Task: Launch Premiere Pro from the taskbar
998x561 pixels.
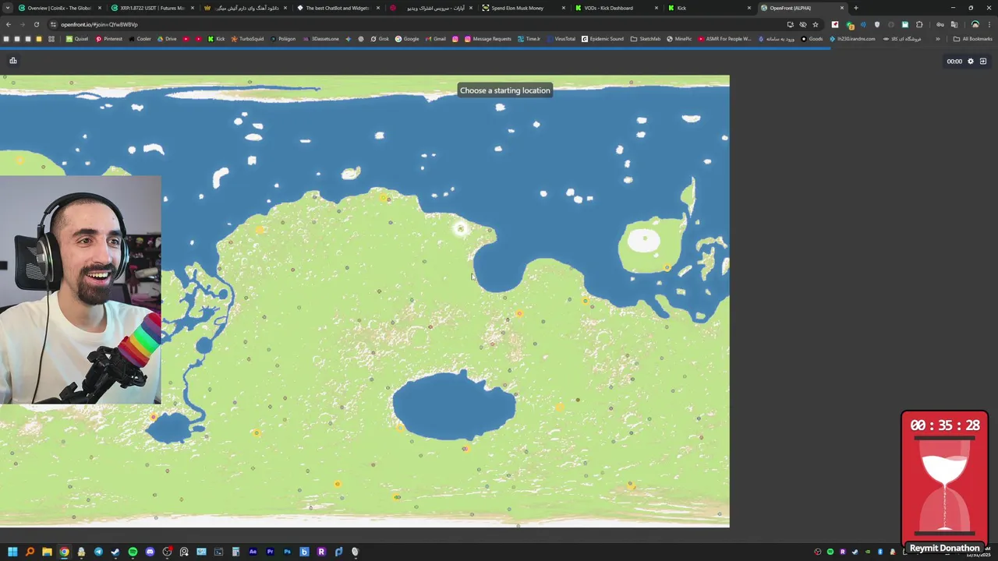Action: [x=270, y=552]
